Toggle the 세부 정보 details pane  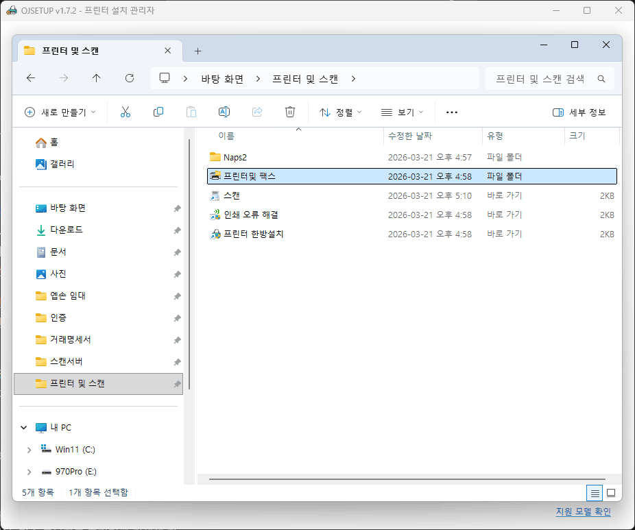579,112
